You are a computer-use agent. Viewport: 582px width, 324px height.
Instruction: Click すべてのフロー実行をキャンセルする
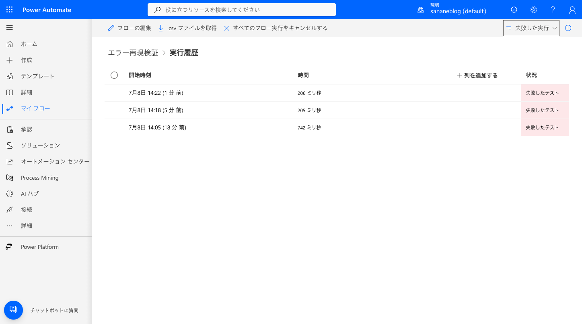point(276,28)
